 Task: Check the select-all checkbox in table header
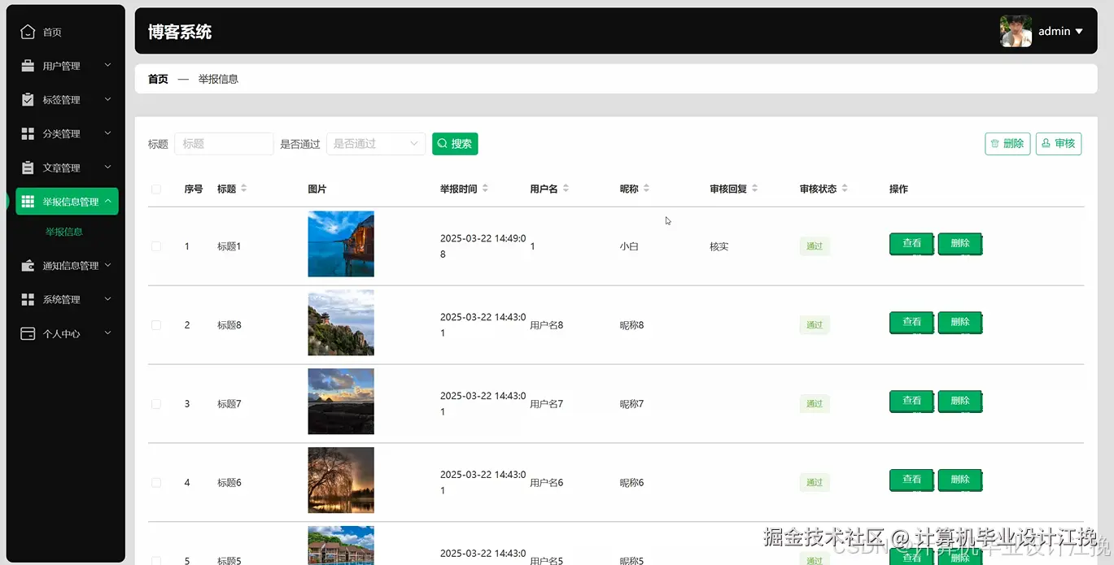(x=155, y=189)
